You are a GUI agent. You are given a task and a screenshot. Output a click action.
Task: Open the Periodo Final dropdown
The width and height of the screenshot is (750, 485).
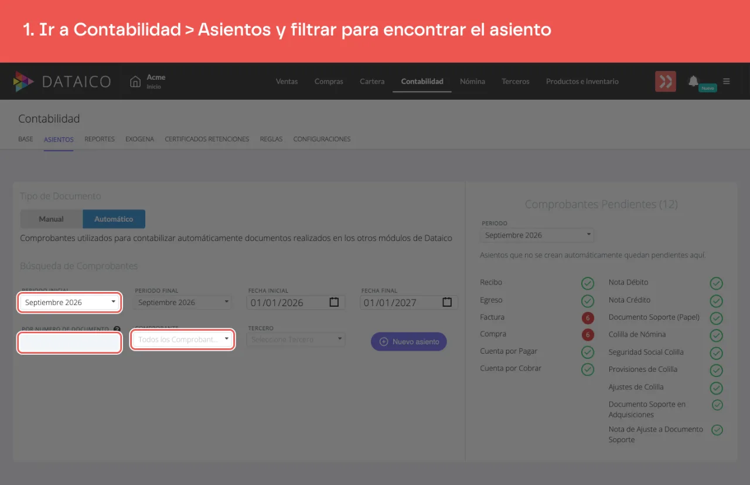click(x=183, y=302)
